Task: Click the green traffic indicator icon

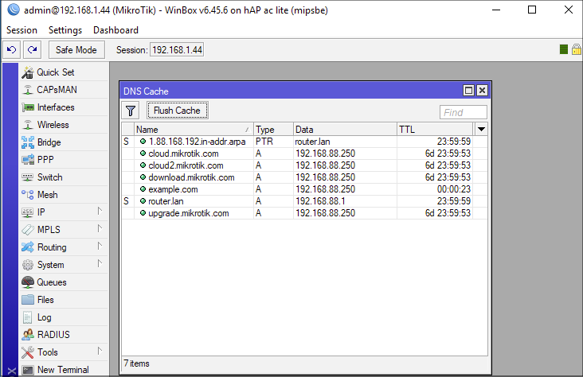Action: pyautogui.click(x=564, y=49)
